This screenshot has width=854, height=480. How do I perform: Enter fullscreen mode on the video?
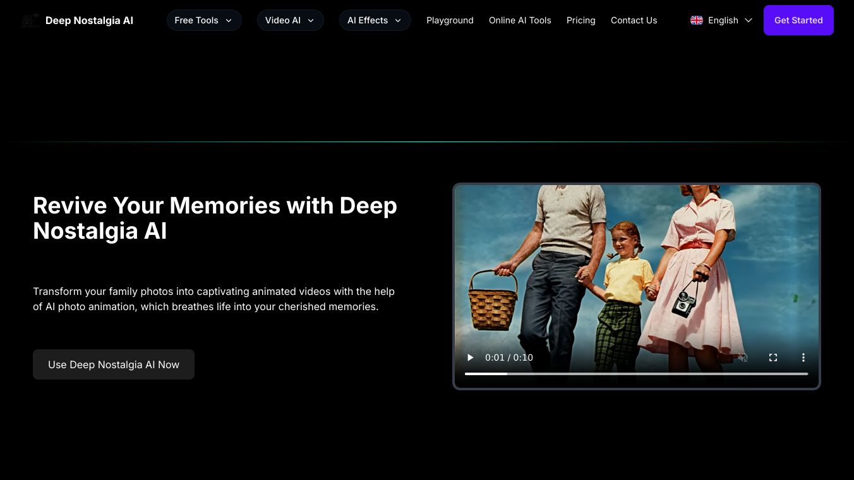click(x=773, y=357)
